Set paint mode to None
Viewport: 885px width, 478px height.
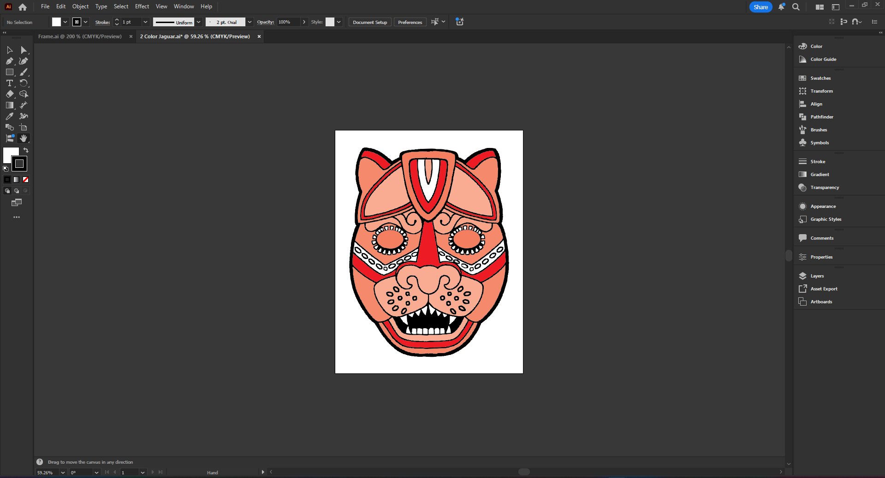26,180
